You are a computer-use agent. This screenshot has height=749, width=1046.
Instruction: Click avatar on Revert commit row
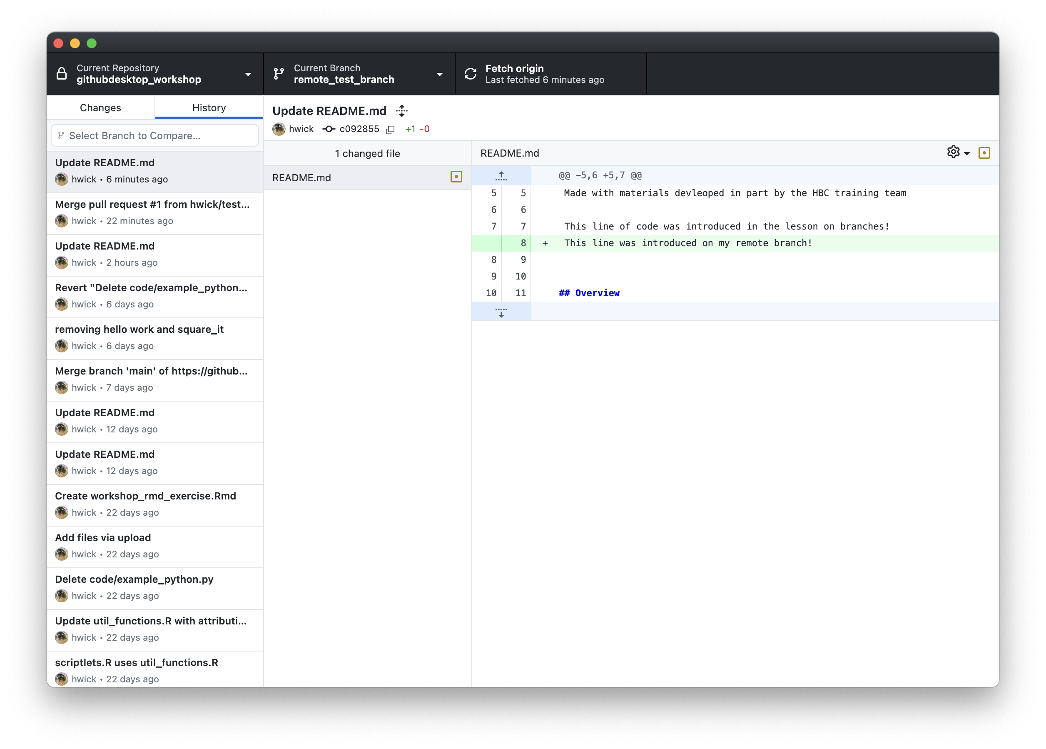pyautogui.click(x=61, y=305)
